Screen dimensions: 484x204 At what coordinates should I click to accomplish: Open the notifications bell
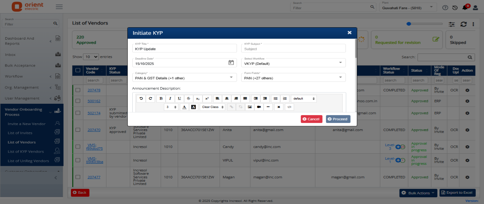465,7
